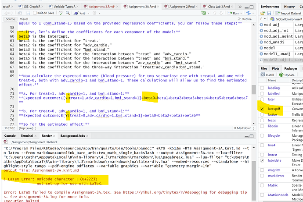
Task: Jump to next chunk arrow
Action: point(221,13)
